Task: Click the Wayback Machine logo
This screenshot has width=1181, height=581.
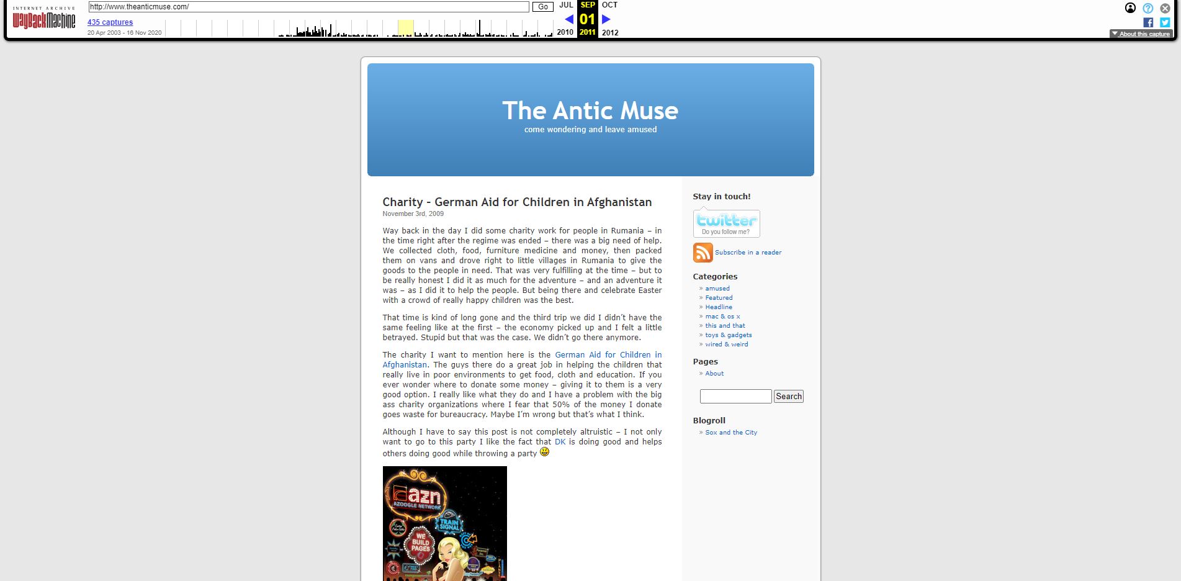Action: 43,19
